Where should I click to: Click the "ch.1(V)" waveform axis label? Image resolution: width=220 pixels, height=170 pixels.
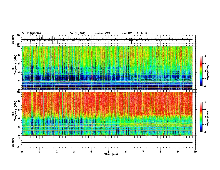pos(13,39)
